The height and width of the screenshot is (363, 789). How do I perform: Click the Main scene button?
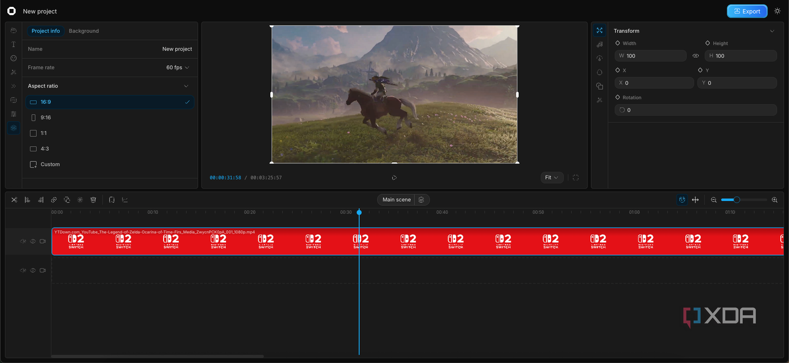point(397,200)
